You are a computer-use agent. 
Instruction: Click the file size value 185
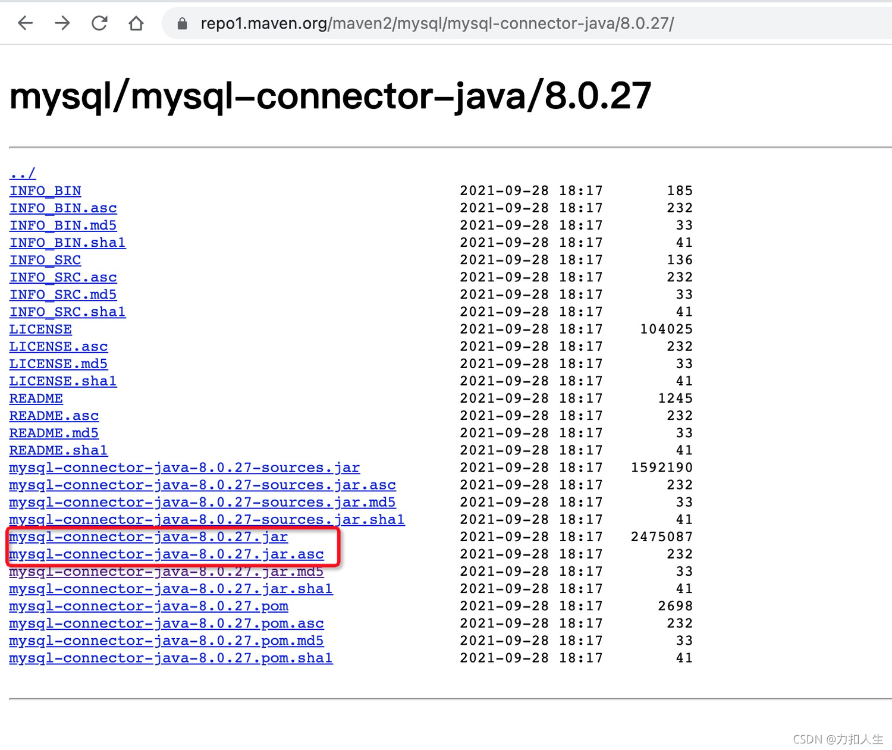coord(680,191)
